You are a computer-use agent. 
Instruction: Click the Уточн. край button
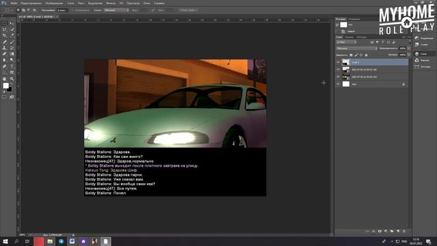(x=188, y=10)
